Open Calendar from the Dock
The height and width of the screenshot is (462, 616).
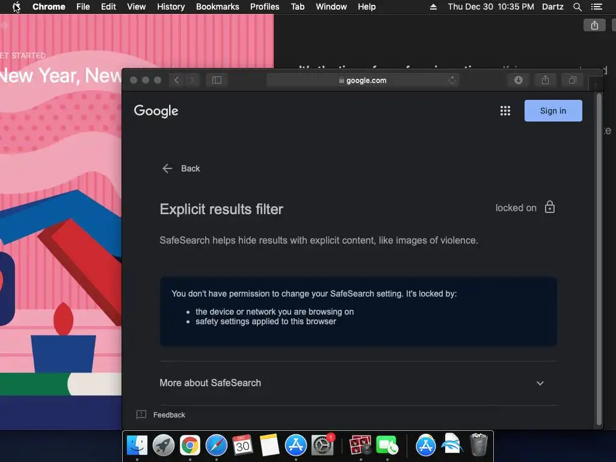pyautogui.click(x=242, y=446)
